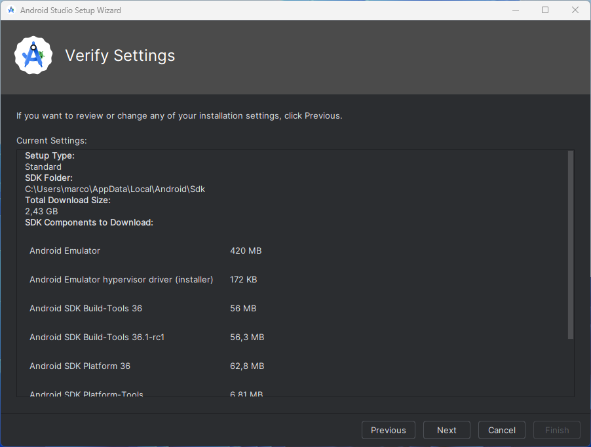This screenshot has width=591, height=447.
Task: Click the disabled Finish button
Action: click(x=556, y=430)
